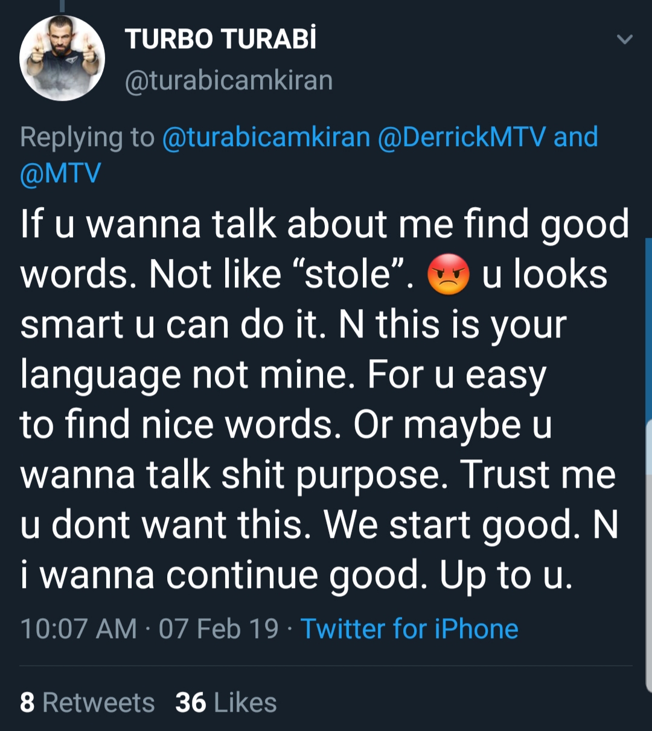652x731 pixels.
Task: Click the blue "and" link after @DerrickMTV
Action: point(576,137)
